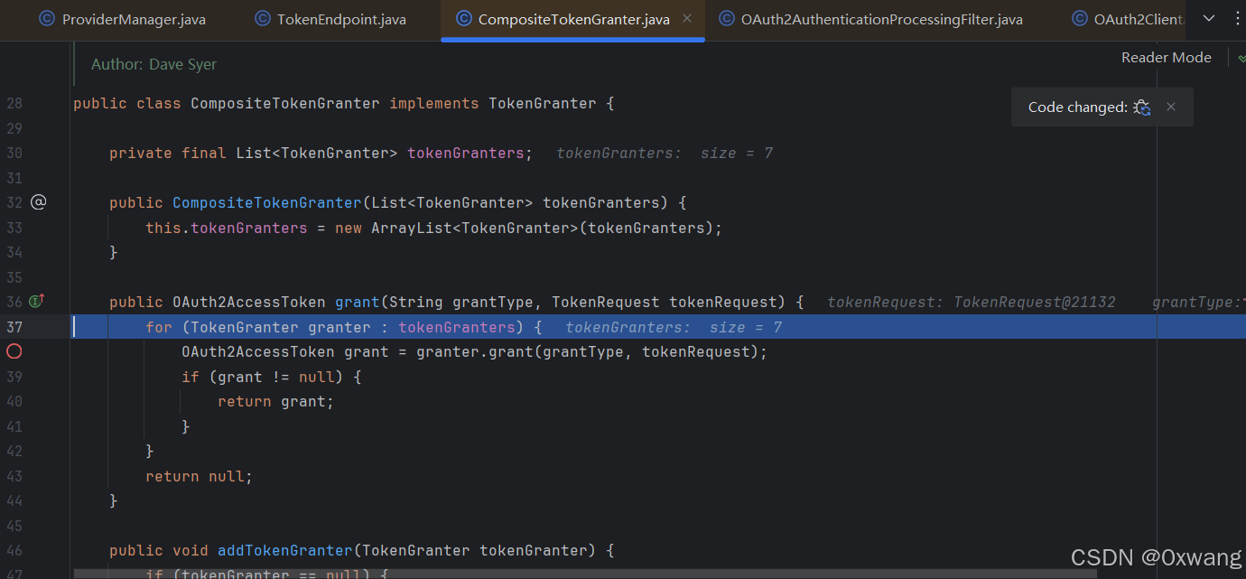Click the reload icon in Code changed popup

pos(1142,107)
